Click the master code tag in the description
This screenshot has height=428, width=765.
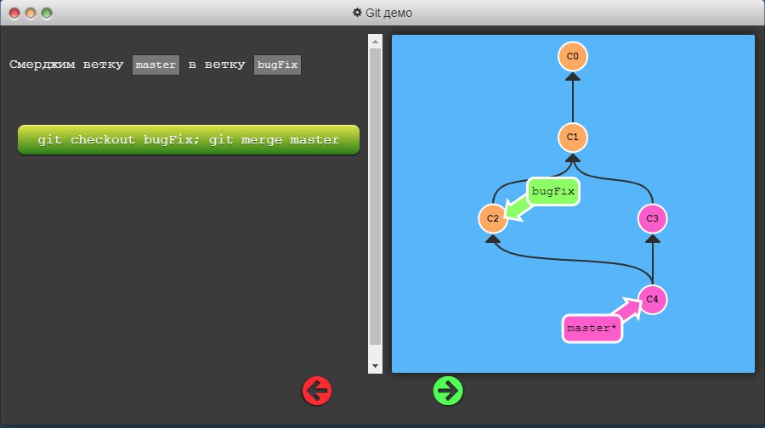(x=156, y=65)
